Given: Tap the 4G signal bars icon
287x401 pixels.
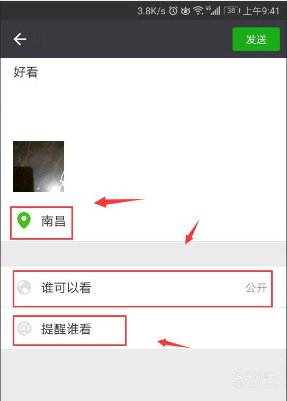Looking at the screenshot, I should [213, 11].
